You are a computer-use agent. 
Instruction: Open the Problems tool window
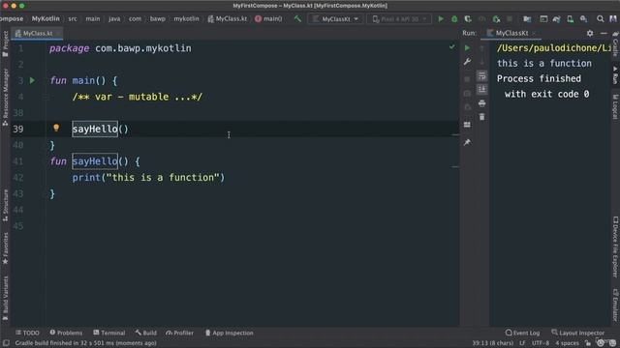click(x=66, y=333)
